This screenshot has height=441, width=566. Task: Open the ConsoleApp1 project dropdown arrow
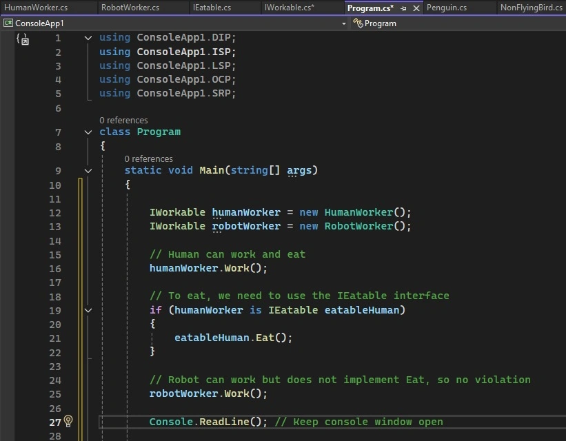[343, 23]
